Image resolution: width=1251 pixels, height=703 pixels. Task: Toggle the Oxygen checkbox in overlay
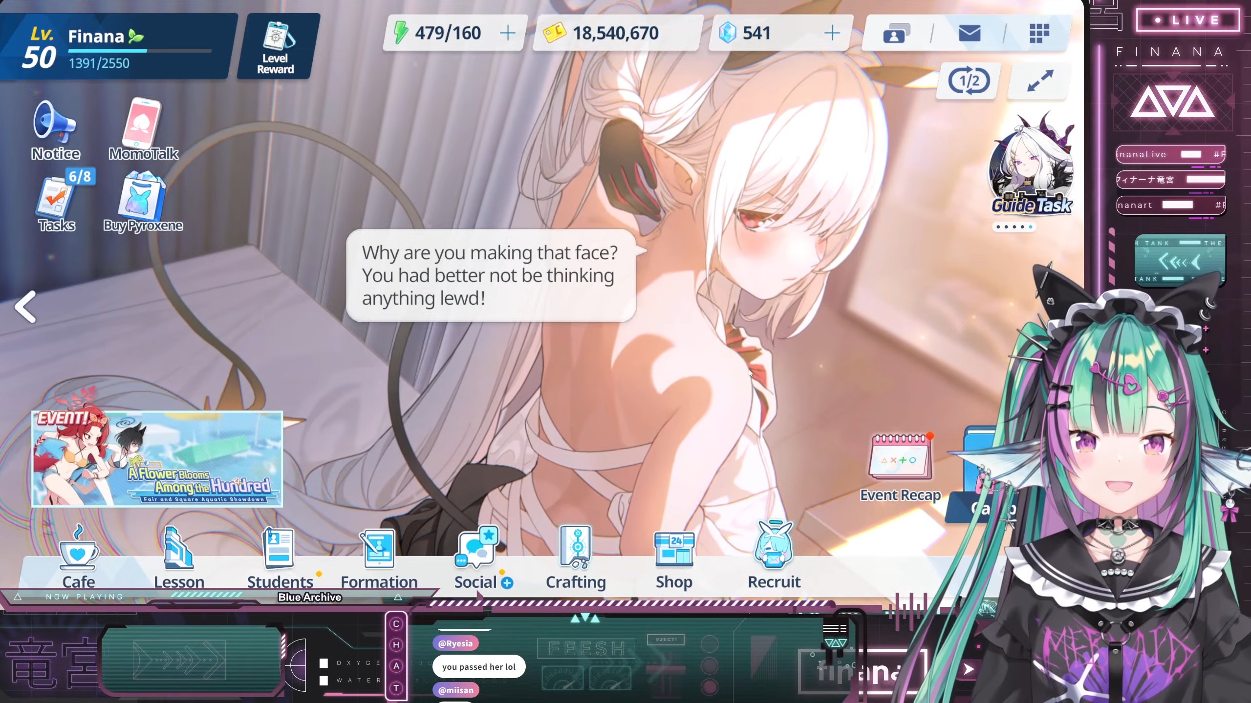coord(324,663)
